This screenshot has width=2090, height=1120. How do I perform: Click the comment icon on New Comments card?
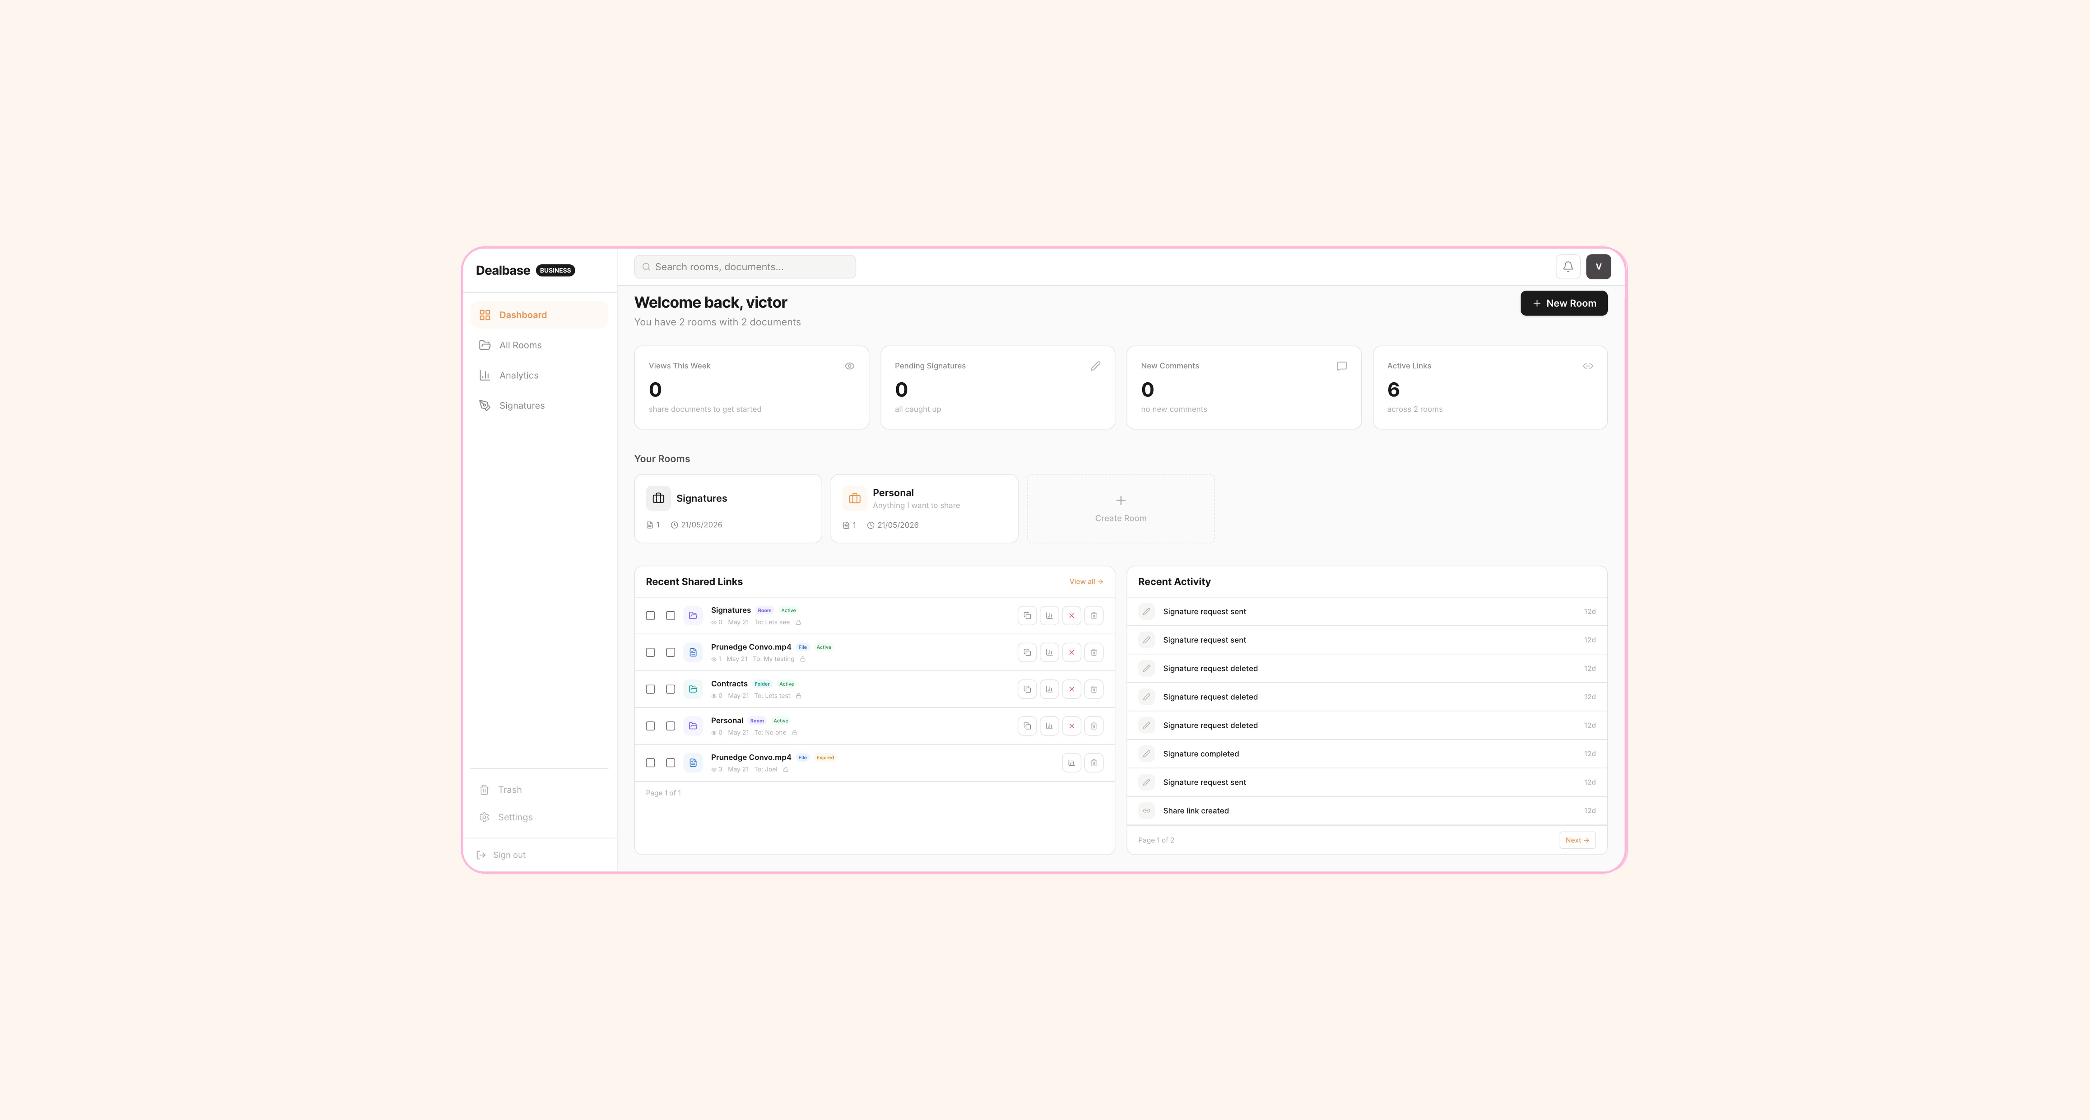point(1342,366)
